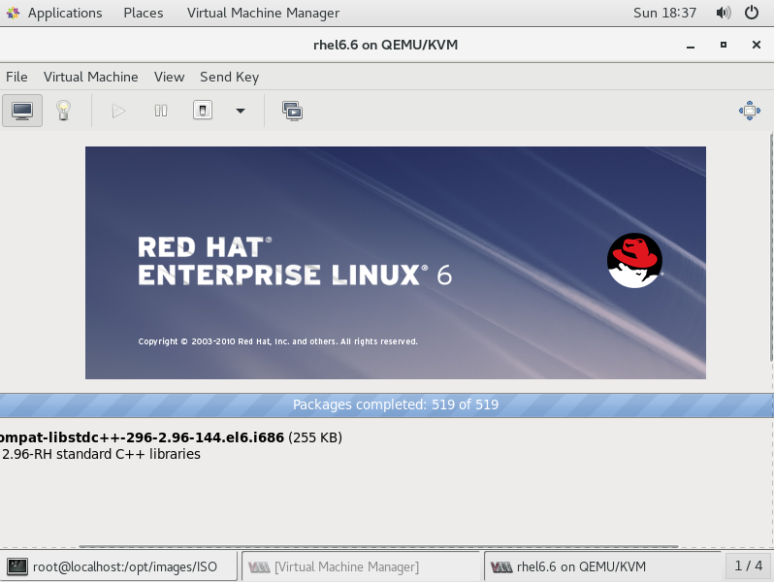Open the Virtual Machine menu
This screenshot has height=582, width=774.
click(x=91, y=77)
